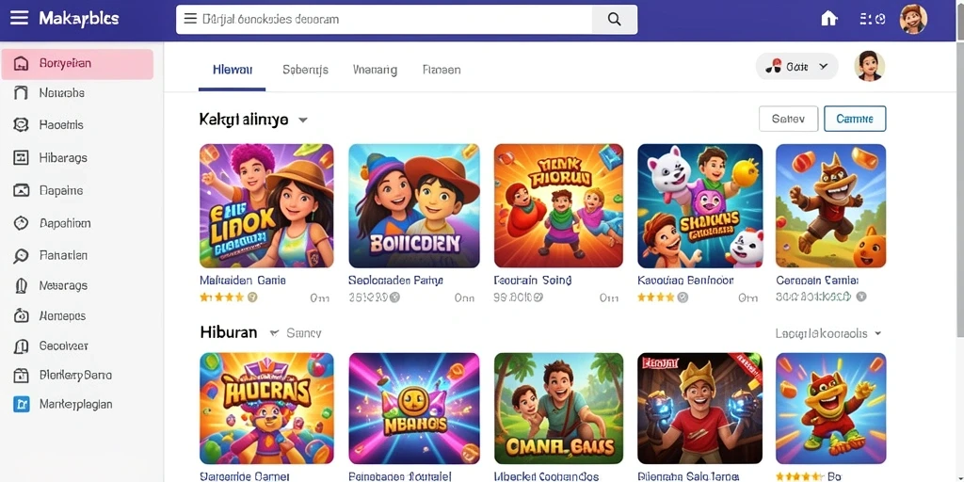964x482 pixels.
Task: Click the vertical scrollbar on the right
Action: coord(960,190)
